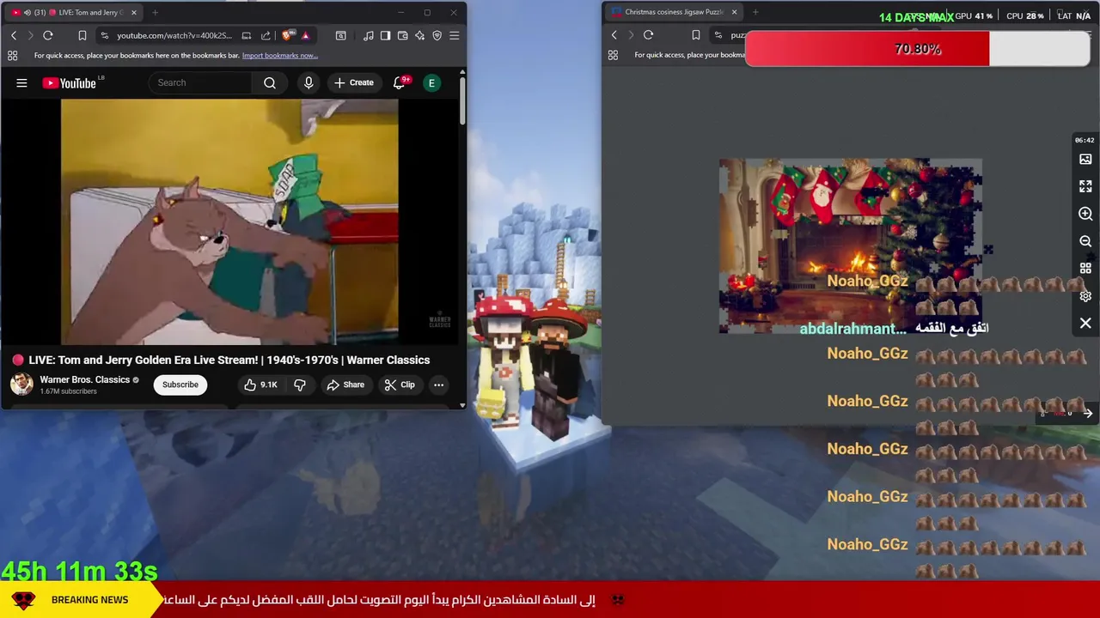Bookmark the YouTube page
Viewport: 1100px width, 618px height.
pyautogui.click(x=82, y=35)
